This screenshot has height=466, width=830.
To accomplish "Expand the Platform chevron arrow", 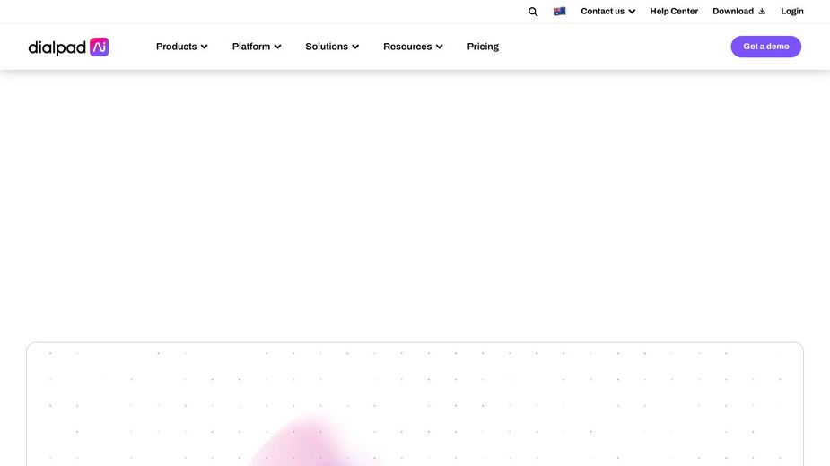I will [278, 47].
